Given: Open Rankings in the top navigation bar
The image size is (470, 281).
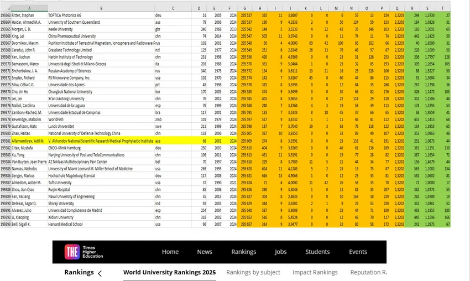Looking at the screenshot, I should [243, 252].
